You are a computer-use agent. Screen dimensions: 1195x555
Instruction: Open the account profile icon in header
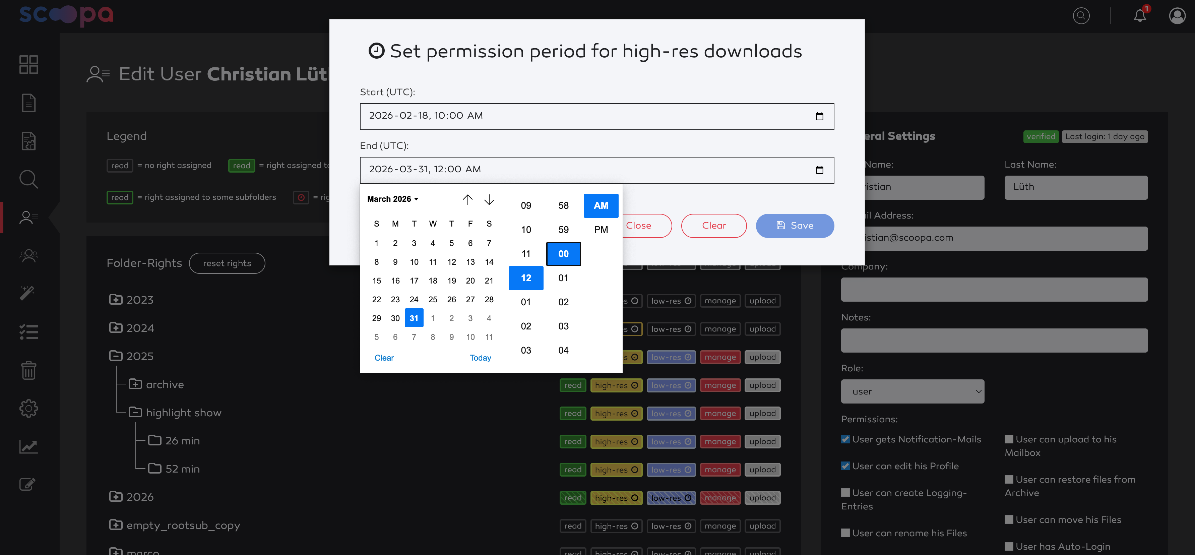[1177, 16]
